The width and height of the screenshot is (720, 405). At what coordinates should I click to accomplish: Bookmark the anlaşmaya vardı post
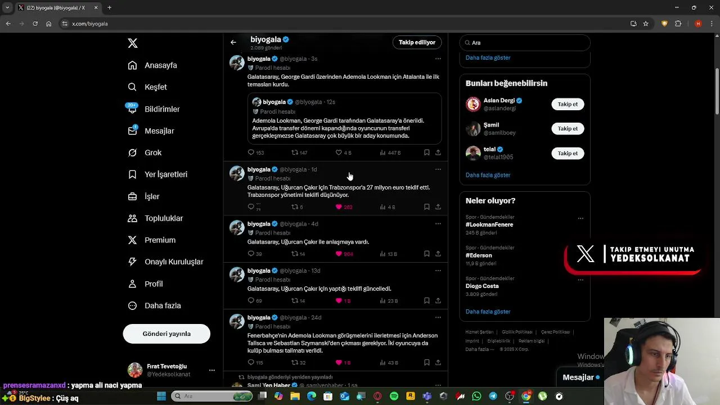pyautogui.click(x=427, y=254)
